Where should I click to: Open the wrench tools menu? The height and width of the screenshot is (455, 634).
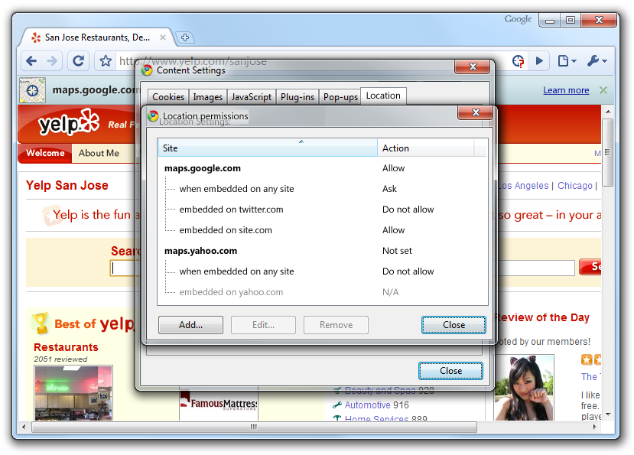coord(597,61)
